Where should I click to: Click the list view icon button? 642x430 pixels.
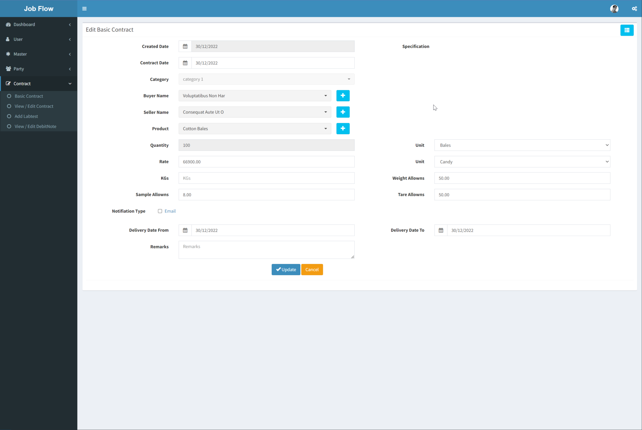point(627,30)
